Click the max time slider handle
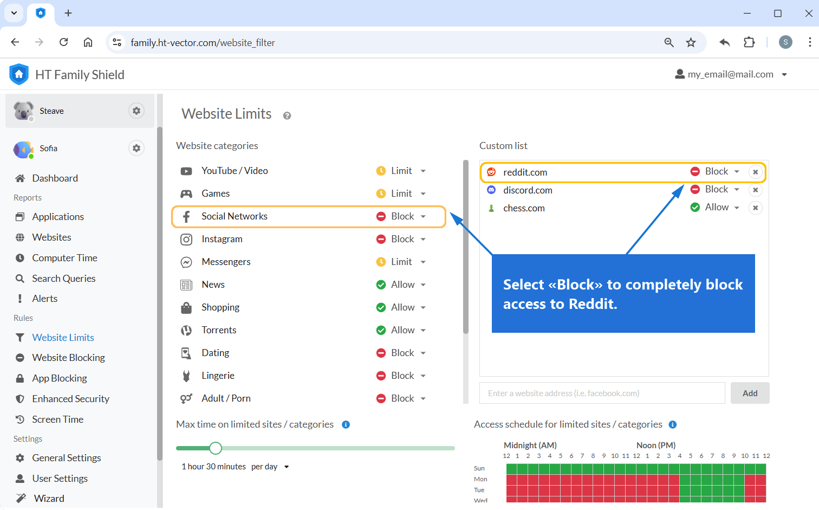Viewport: 819px width, 510px height. click(x=216, y=448)
